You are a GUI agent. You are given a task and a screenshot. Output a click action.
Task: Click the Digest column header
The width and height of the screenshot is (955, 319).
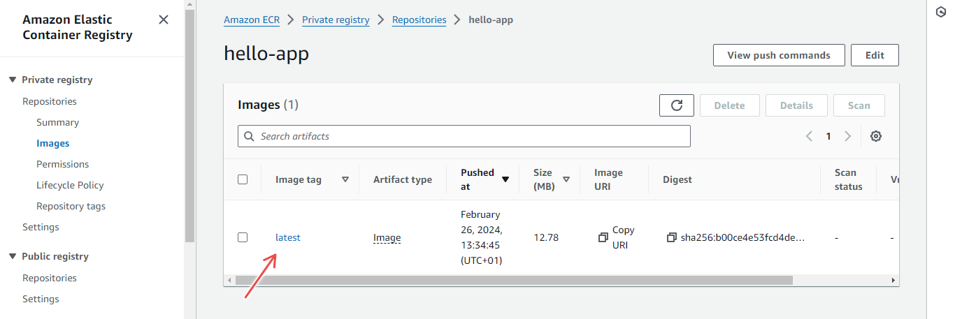pos(677,179)
